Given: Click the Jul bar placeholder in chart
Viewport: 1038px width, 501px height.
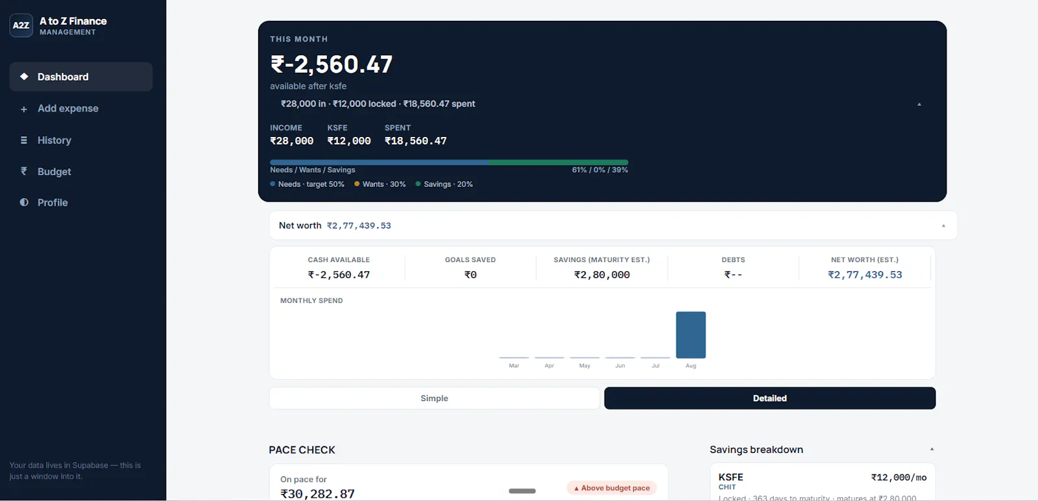Looking at the screenshot, I should click(655, 358).
